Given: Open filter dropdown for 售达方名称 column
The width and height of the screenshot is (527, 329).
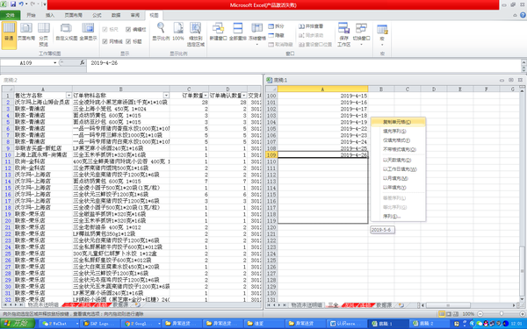Looking at the screenshot, I should pos(69,96).
